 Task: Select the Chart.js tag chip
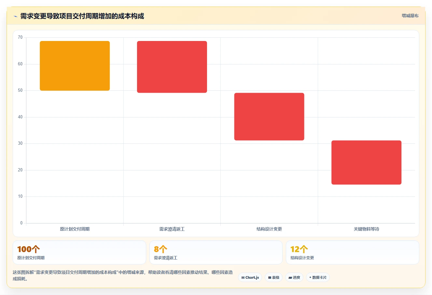[250, 277]
